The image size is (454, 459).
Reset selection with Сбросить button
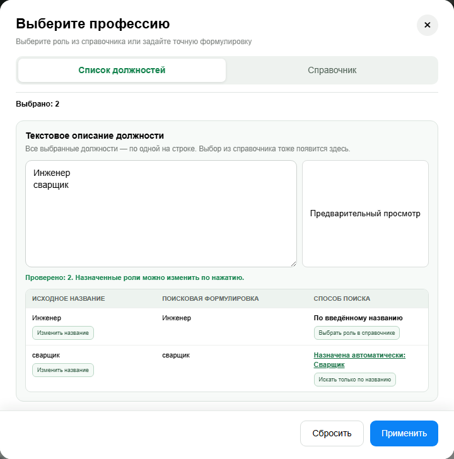coord(332,433)
